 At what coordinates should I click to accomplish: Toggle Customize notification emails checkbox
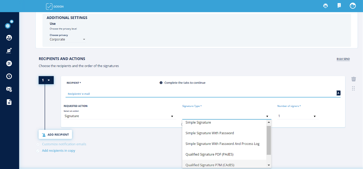tap(38, 144)
